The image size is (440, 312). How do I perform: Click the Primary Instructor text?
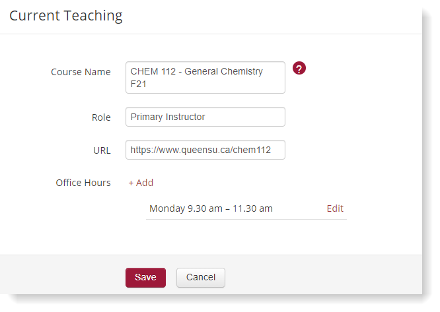click(168, 117)
